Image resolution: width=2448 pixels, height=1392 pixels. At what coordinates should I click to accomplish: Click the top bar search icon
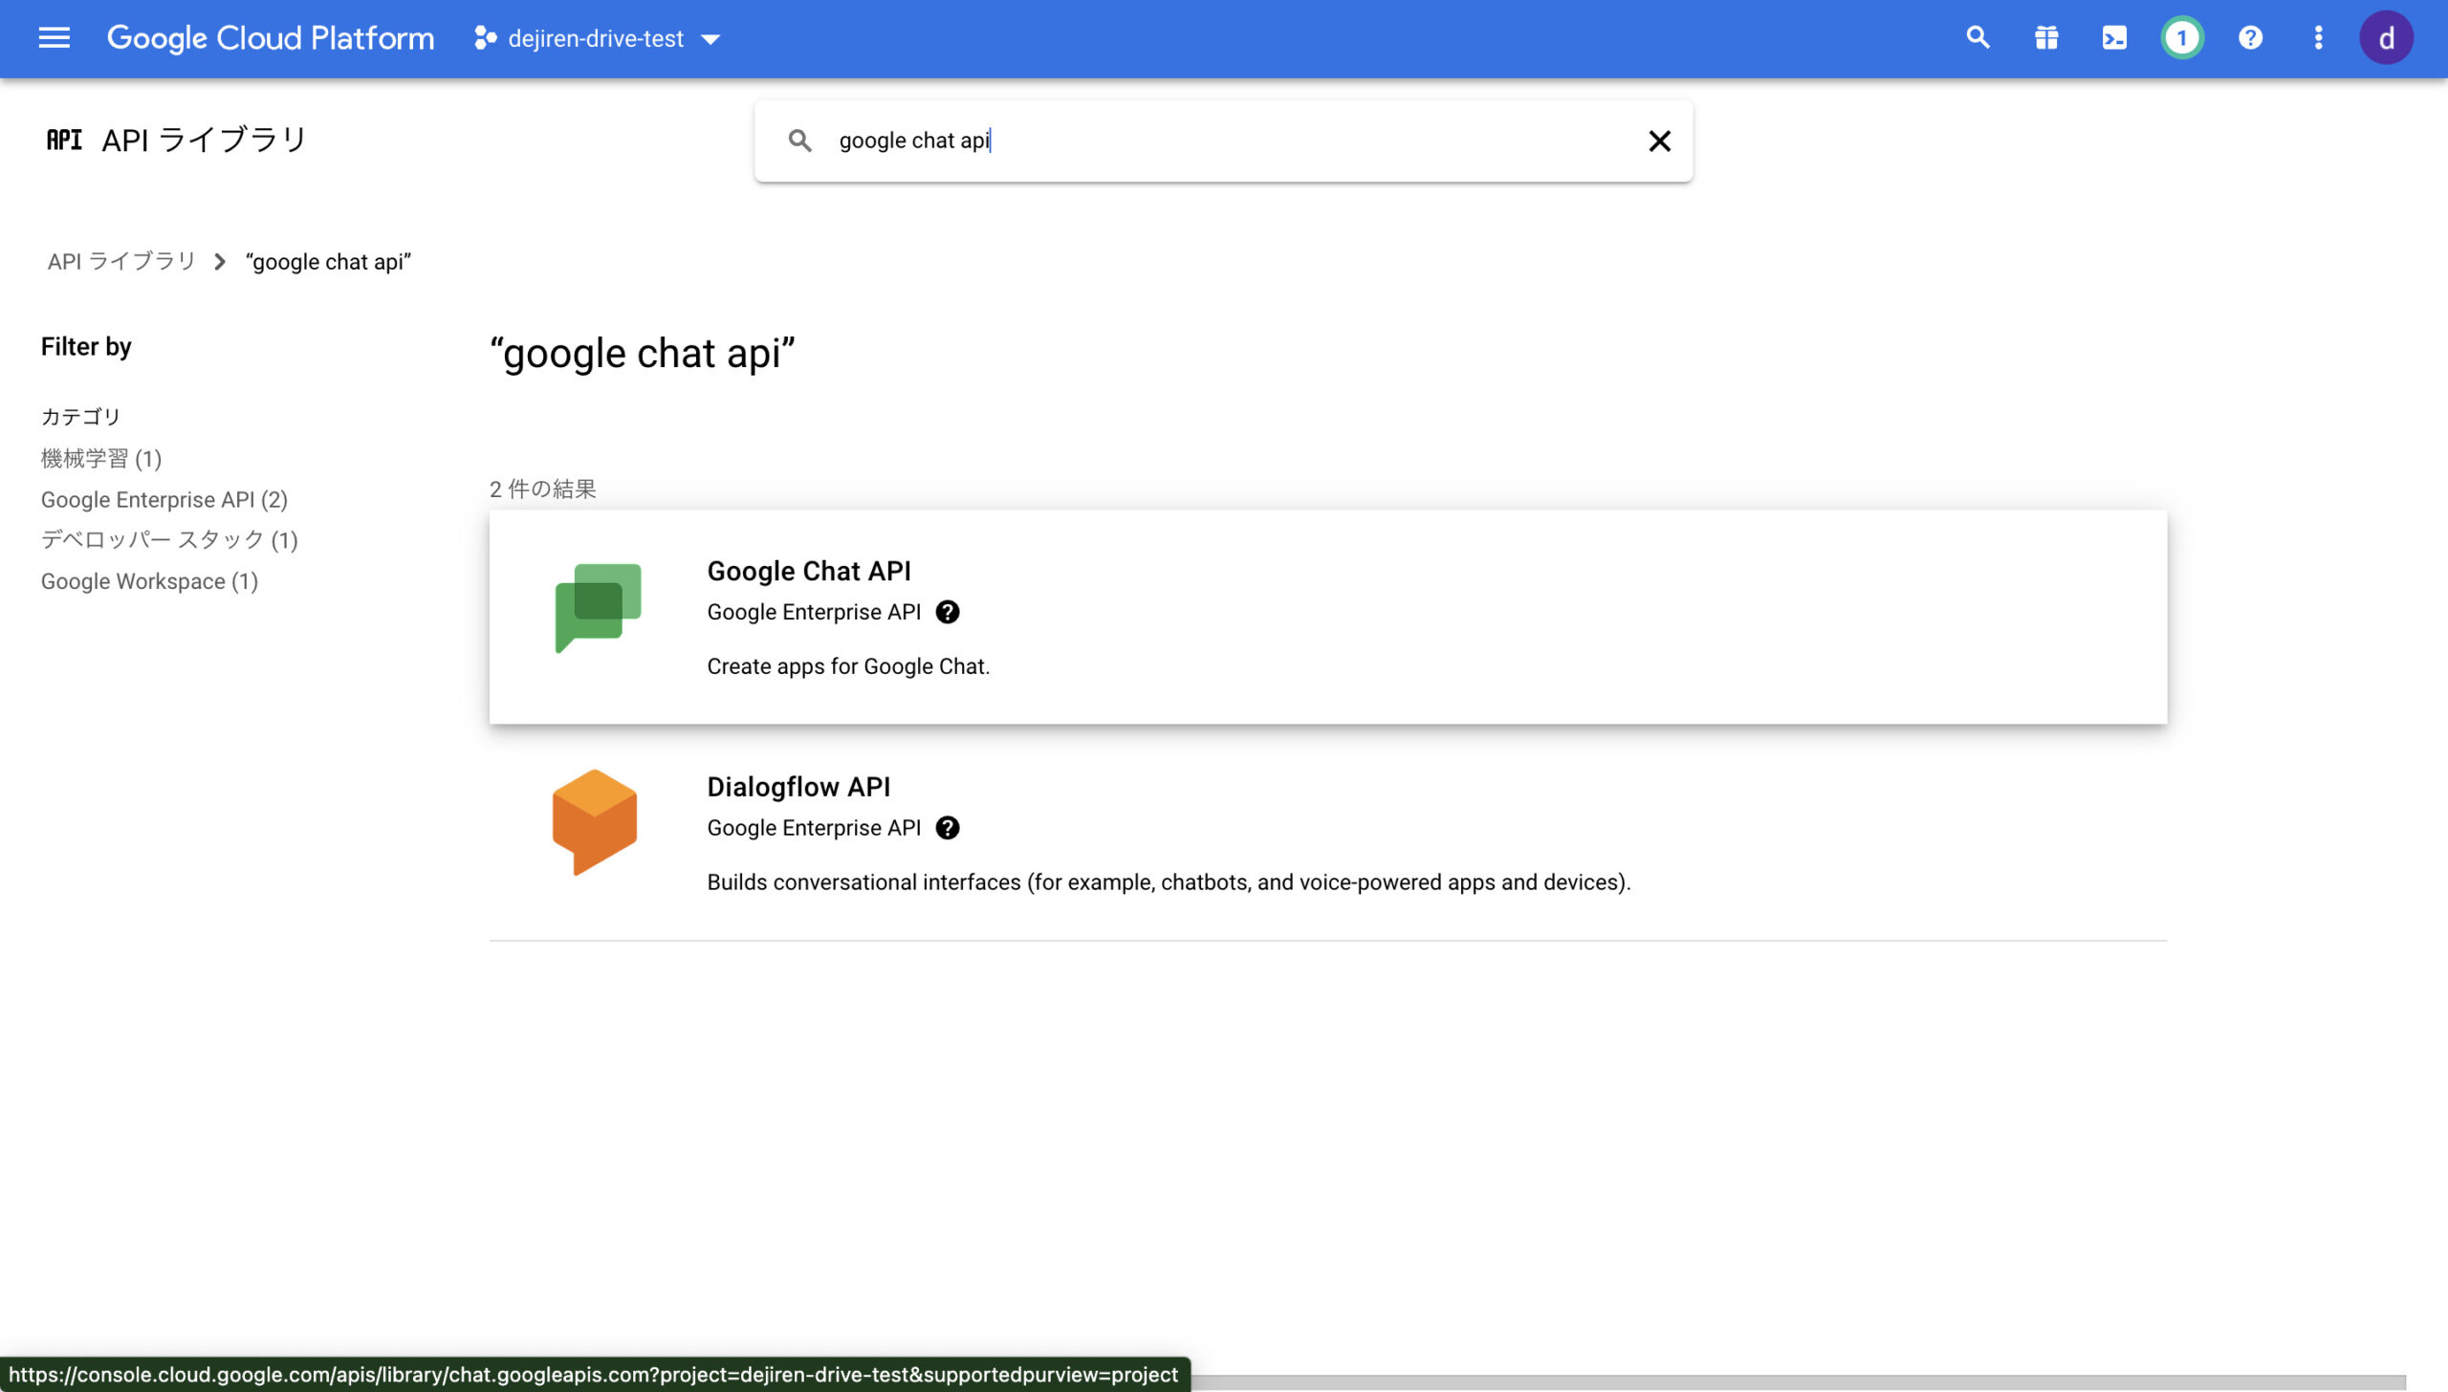click(1978, 38)
